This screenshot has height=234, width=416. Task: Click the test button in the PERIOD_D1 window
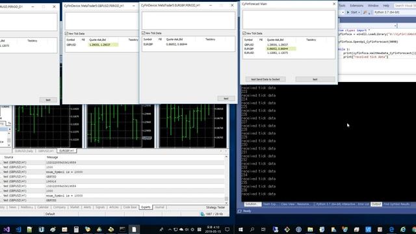(48, 100)
